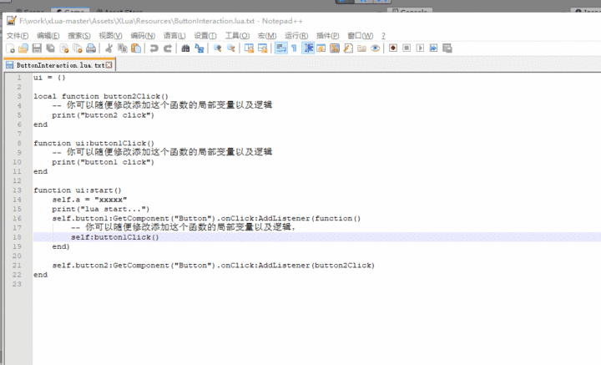Viewport: 601px width, 365px height.
Task: Save all open files
Action: (50, 48)
